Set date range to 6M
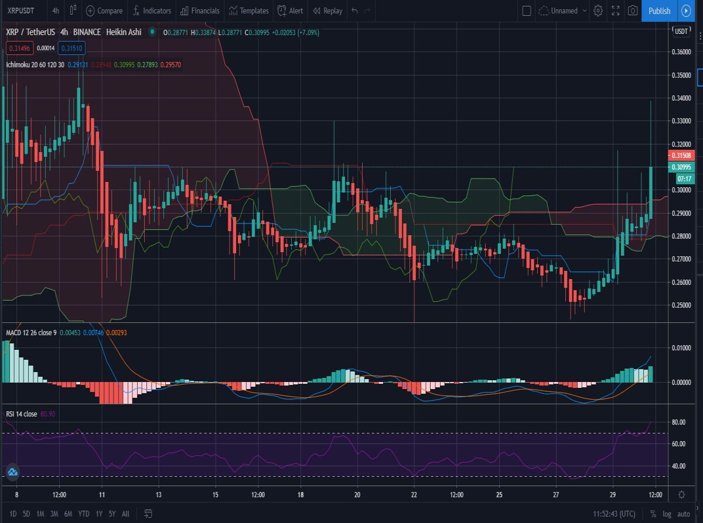703x523 pixels. coord(68,514)
